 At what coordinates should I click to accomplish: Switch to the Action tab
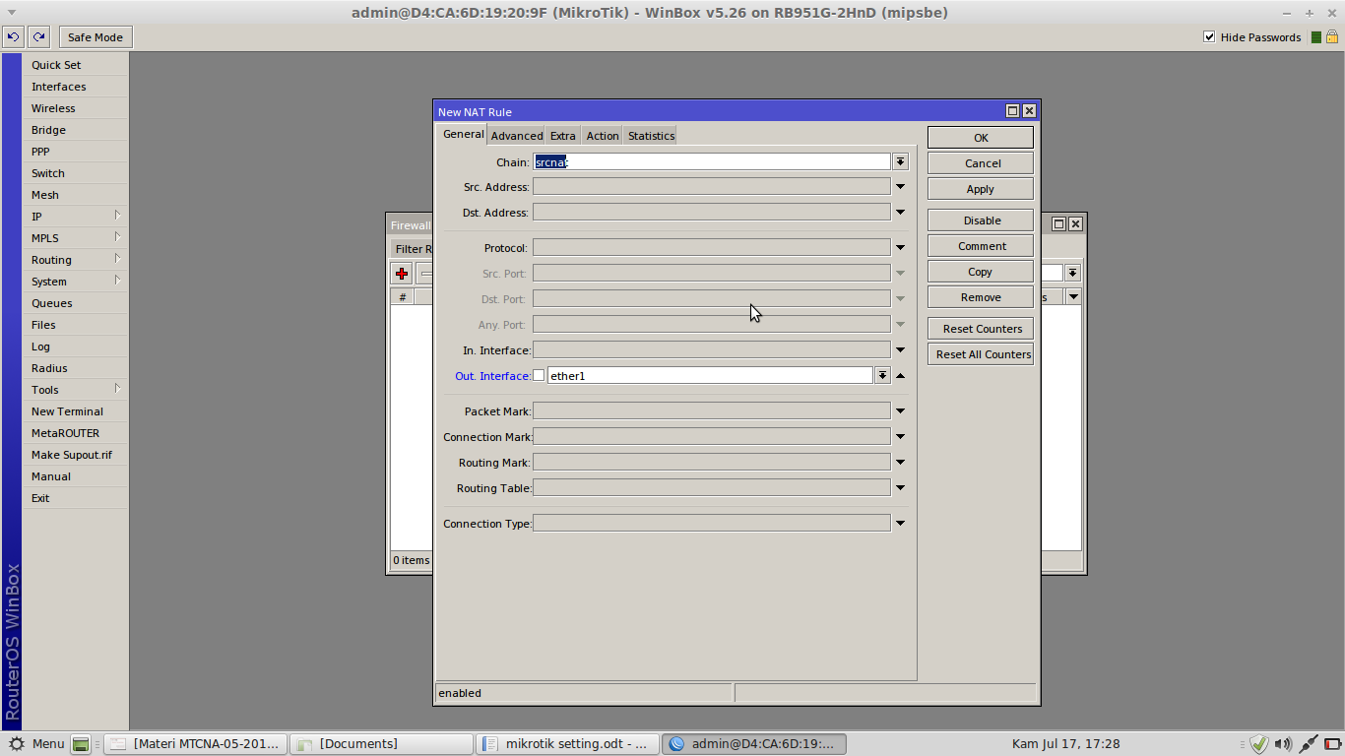pos(603,136)
